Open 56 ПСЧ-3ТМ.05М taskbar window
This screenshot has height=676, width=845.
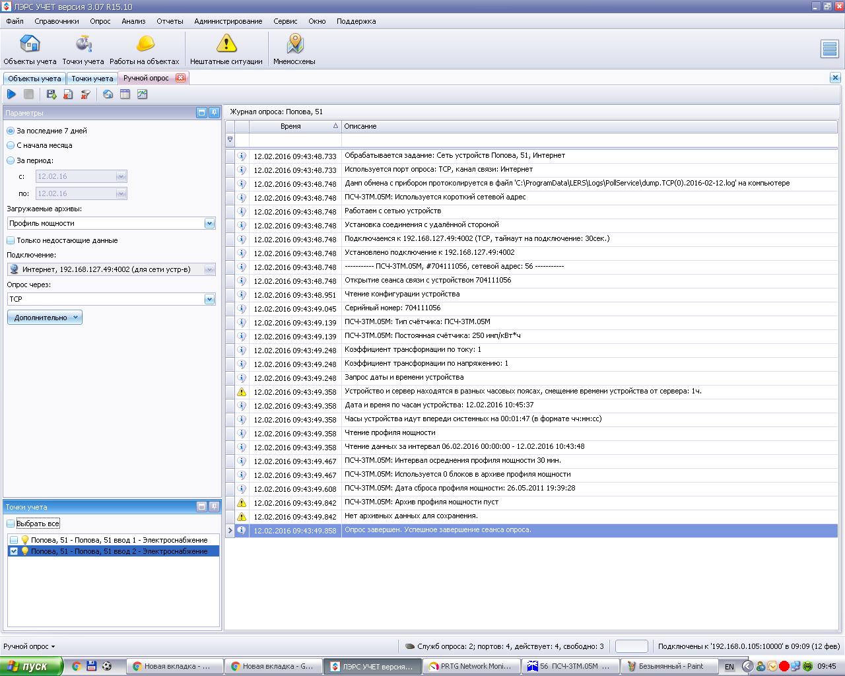[570, 666]
